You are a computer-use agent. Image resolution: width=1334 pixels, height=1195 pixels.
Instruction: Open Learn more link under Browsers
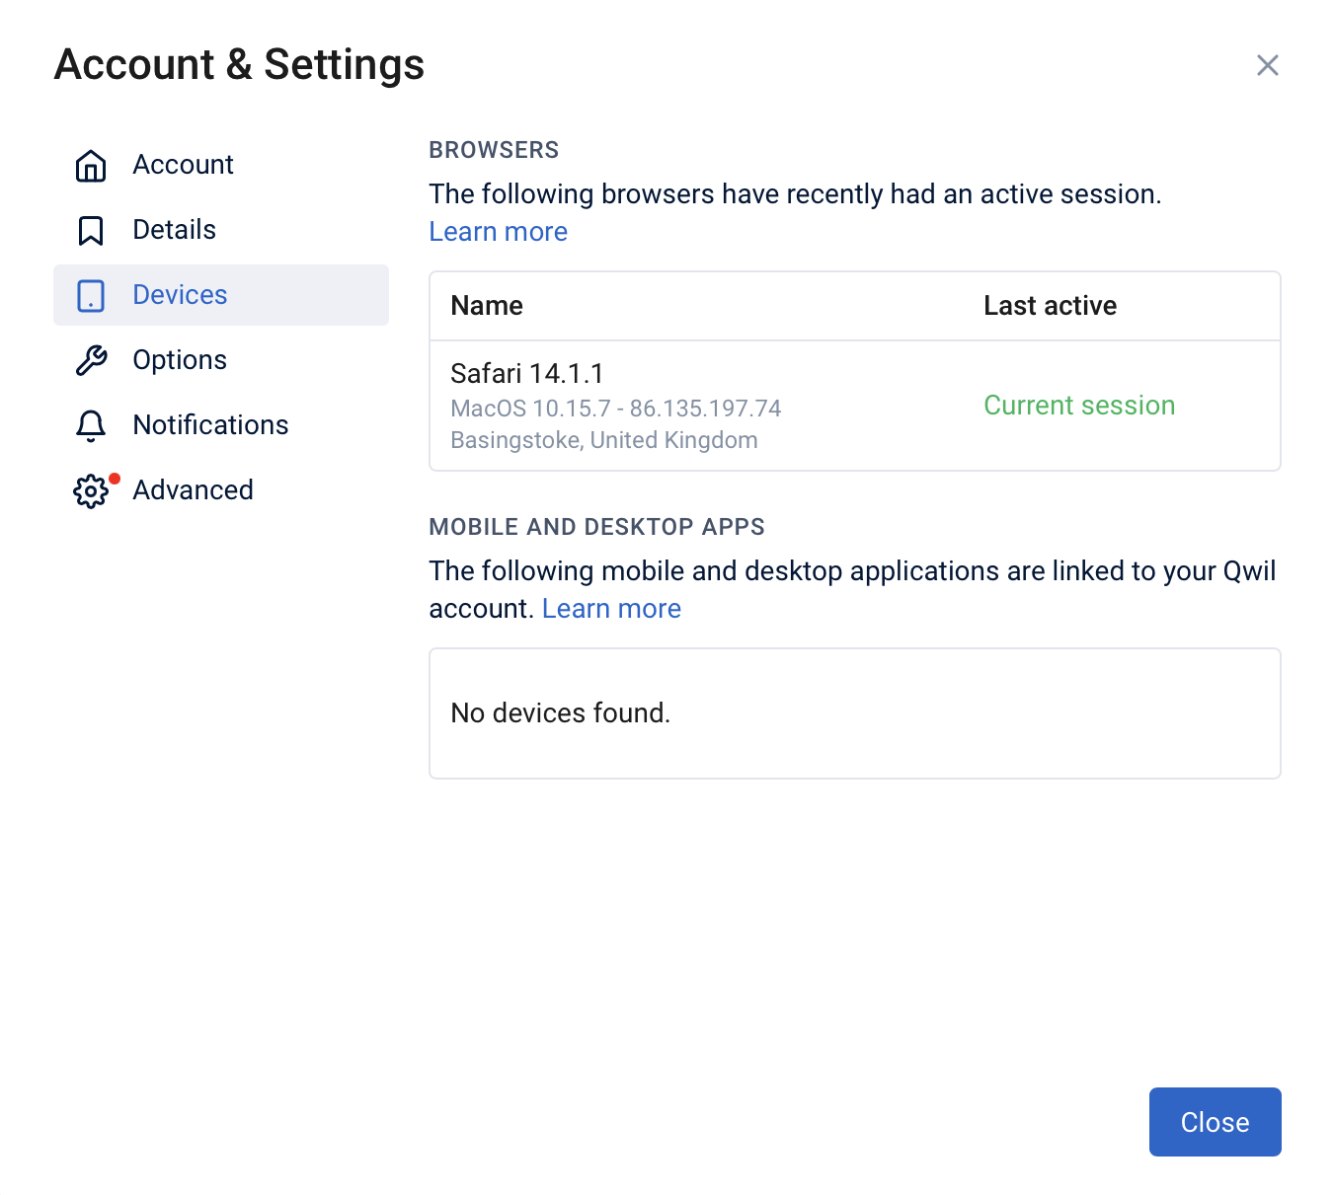point(498,232)
